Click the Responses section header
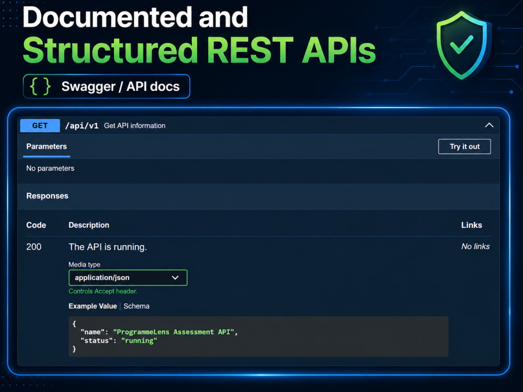The height and width of the screenshot is (392, 523). click(48, 196)
